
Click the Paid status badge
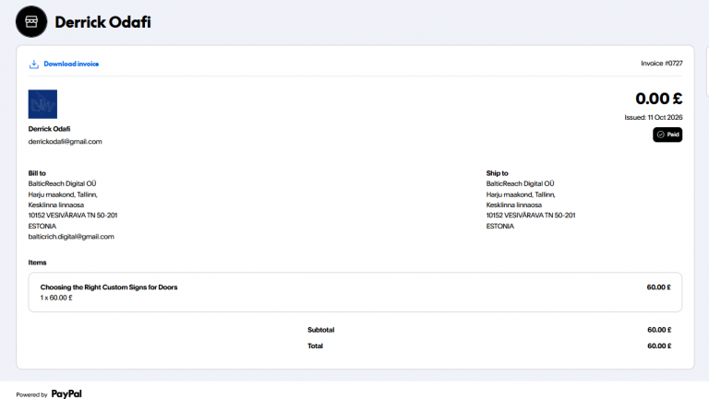(x=667, y=135)
